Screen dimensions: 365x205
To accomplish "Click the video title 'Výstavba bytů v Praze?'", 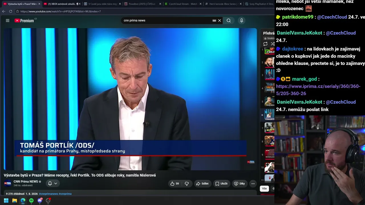I will [x=80, y=175].
